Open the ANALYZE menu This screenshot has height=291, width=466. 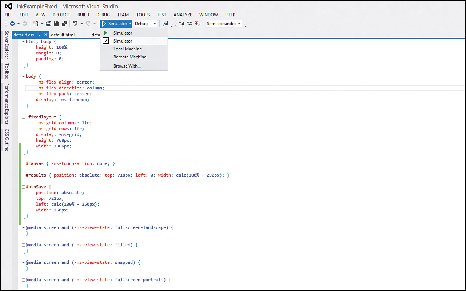pyautogui.click(x=183, y=15)
